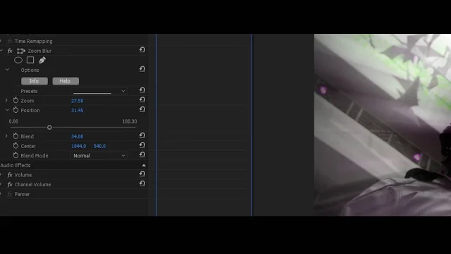451x254 pixels.
Task: Open the Blend Mode dropdown showing Normal
Action: pyautogui.click(x=99, y=155)
